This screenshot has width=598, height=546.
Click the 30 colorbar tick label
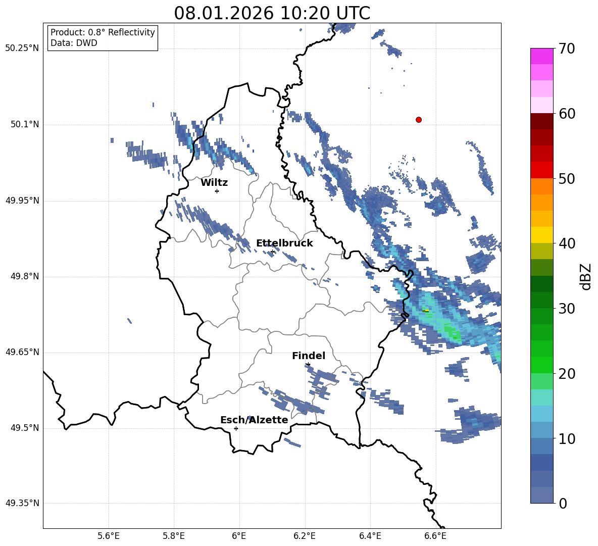point(567,309)
